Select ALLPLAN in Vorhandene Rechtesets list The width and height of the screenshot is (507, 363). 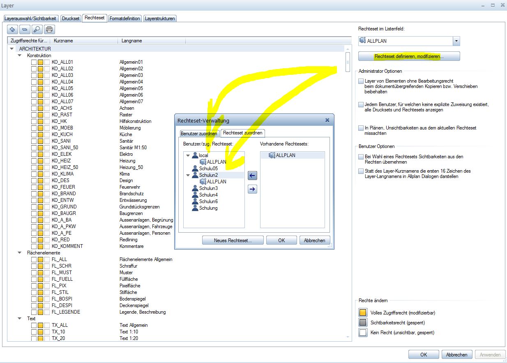285,155
